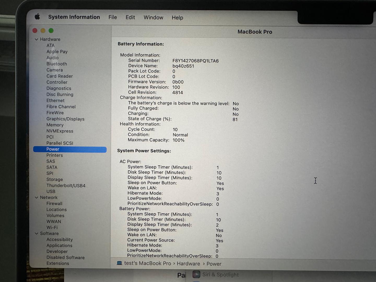The image size is (376, 282).
Task: Select Disc Burning in the sidebar
Action: (x=60, y=95)
